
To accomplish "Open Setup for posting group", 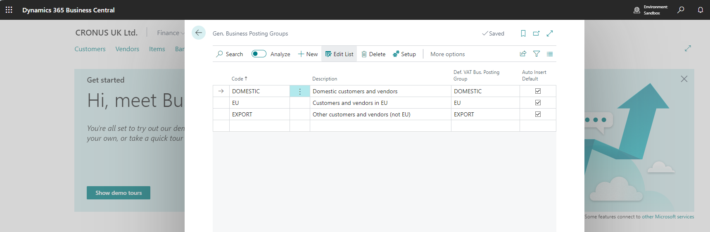I will 404,54.
